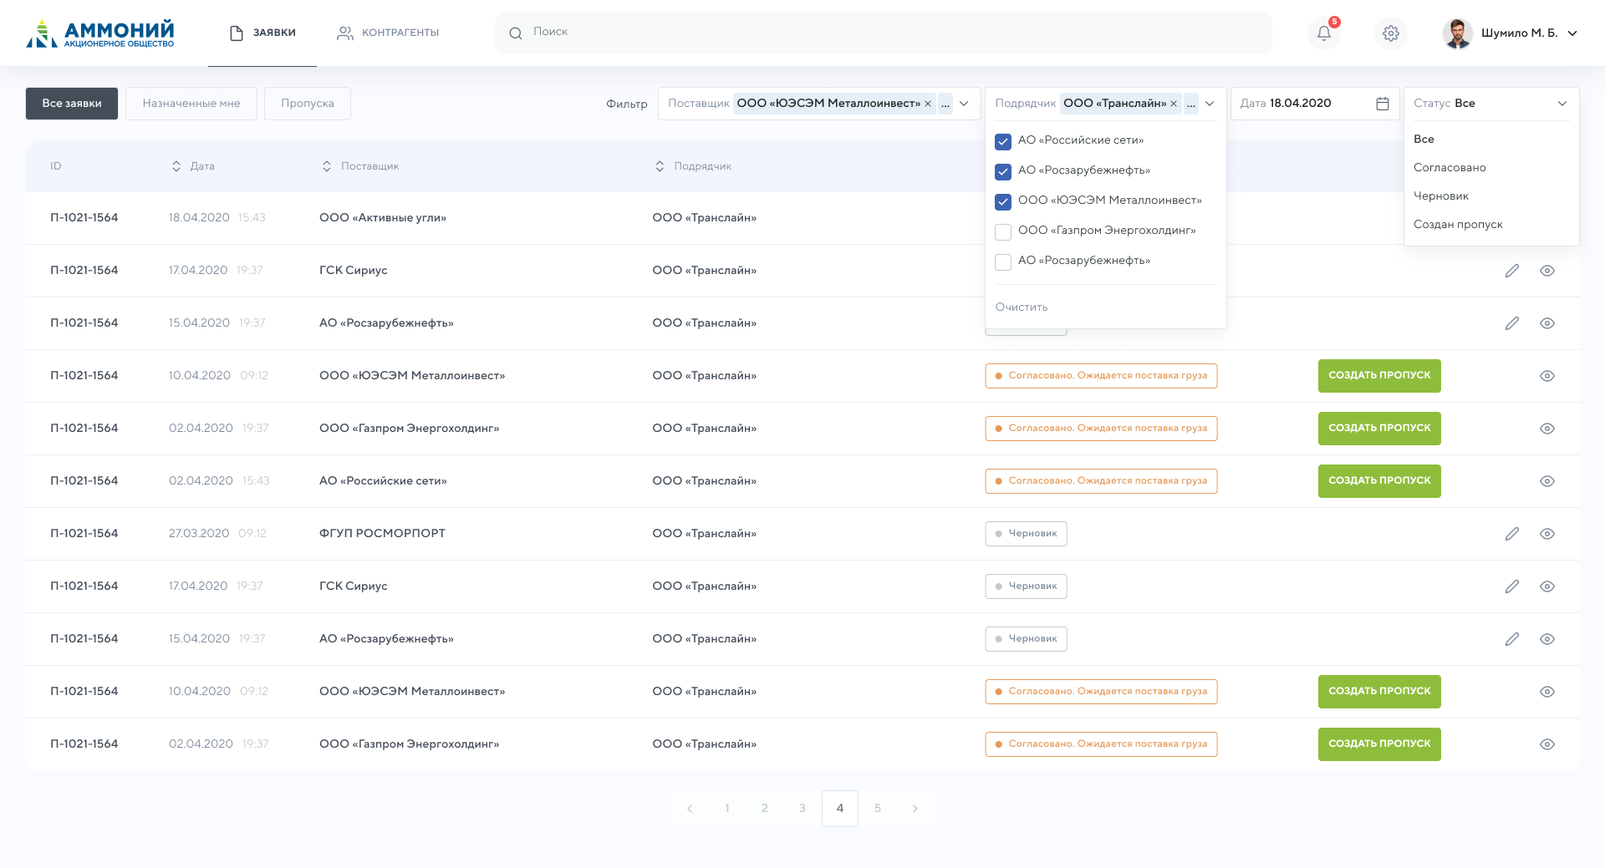This screenshot has width=1605, height=868.
Task: Click Черновик status badge in ФГУП РОСМОРПОРТ row
Action: pyautogui.click(x=1026, y=534)
